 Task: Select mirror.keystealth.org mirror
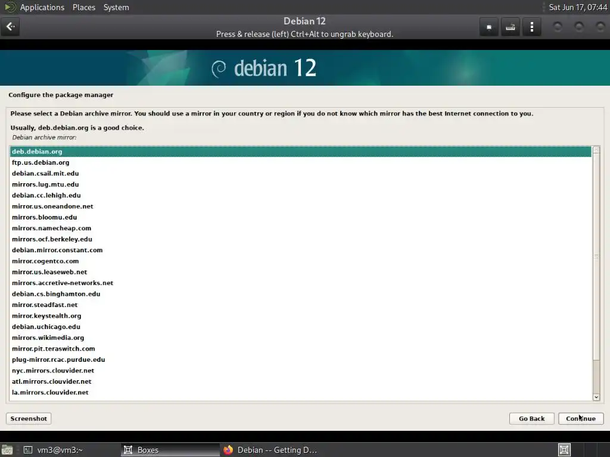tap(300, 316)
